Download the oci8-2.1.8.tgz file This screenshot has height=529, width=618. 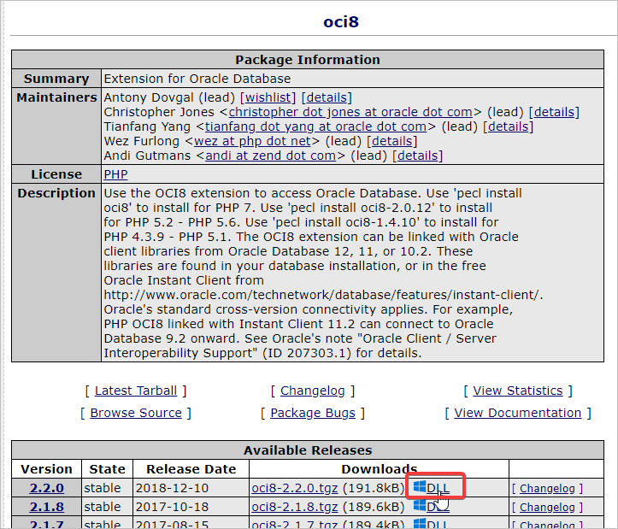pos(295,507)
